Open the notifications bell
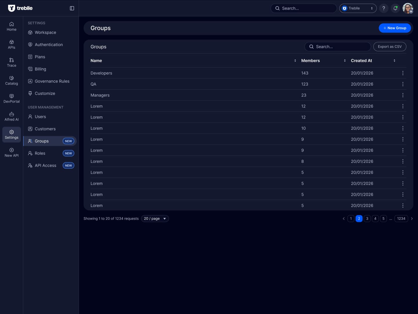 coord(395,8)
